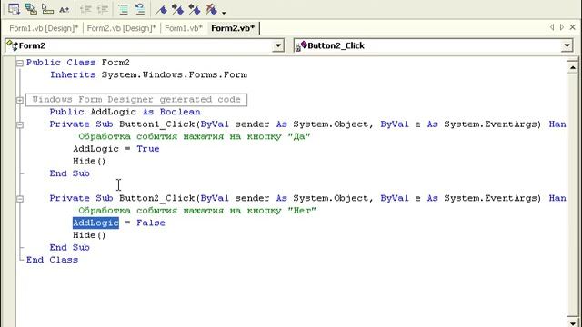Click the highlighted AddLogic text
This screenshot has height=327, width=582.
point(95,223)
